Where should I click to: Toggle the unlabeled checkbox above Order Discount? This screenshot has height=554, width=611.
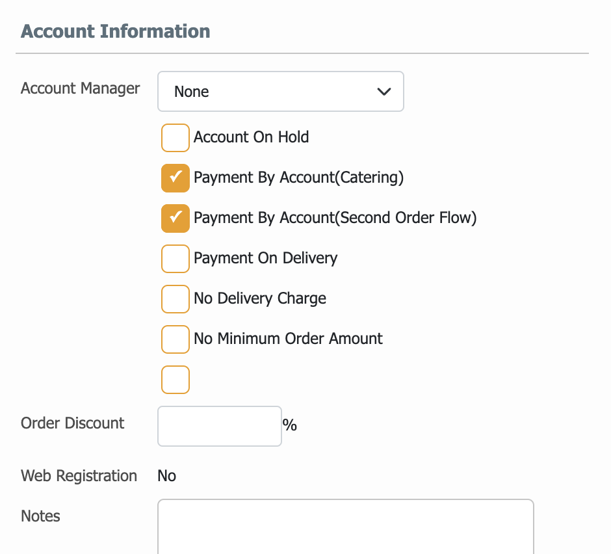tap(175, 380)
